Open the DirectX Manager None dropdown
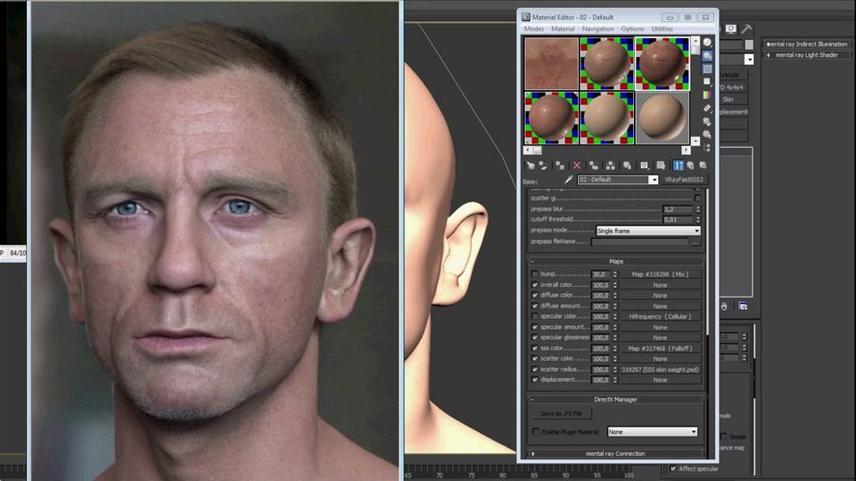The height and width of the screenshot is (481, 856). click(653, 431)
